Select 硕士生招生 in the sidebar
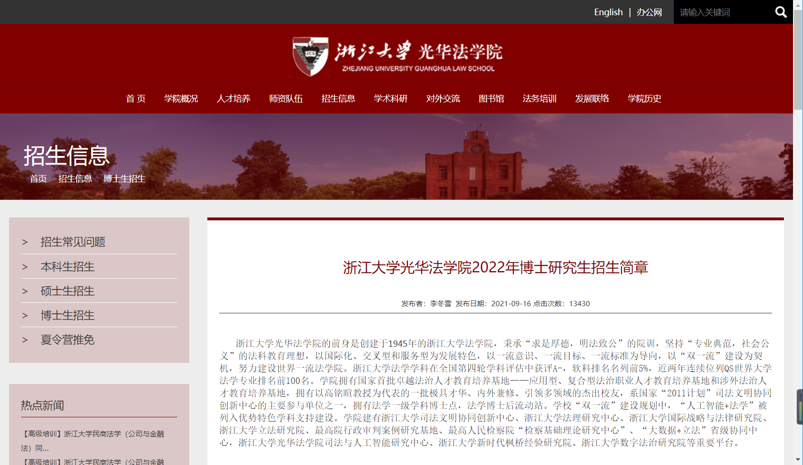 (67, 291)
